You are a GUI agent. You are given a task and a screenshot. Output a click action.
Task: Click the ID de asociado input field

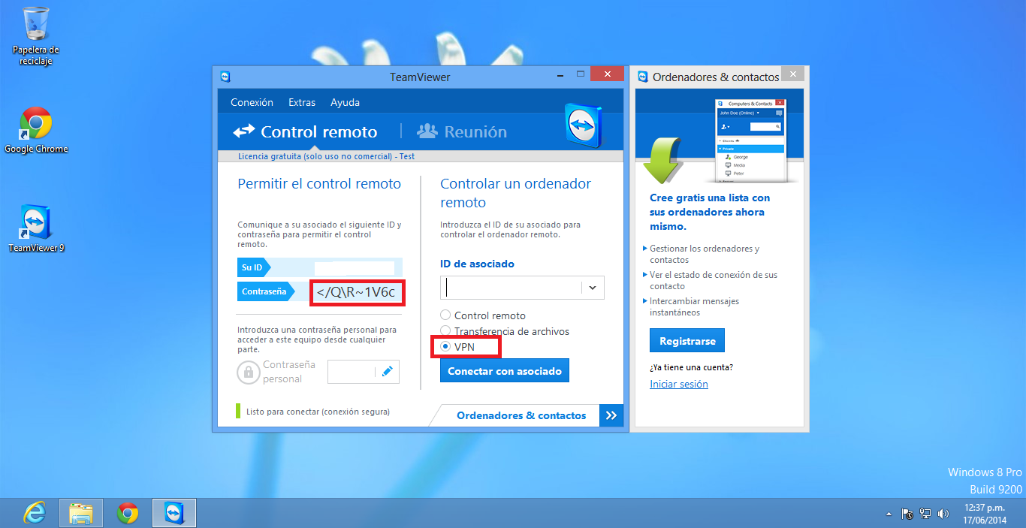coord(511,288)
